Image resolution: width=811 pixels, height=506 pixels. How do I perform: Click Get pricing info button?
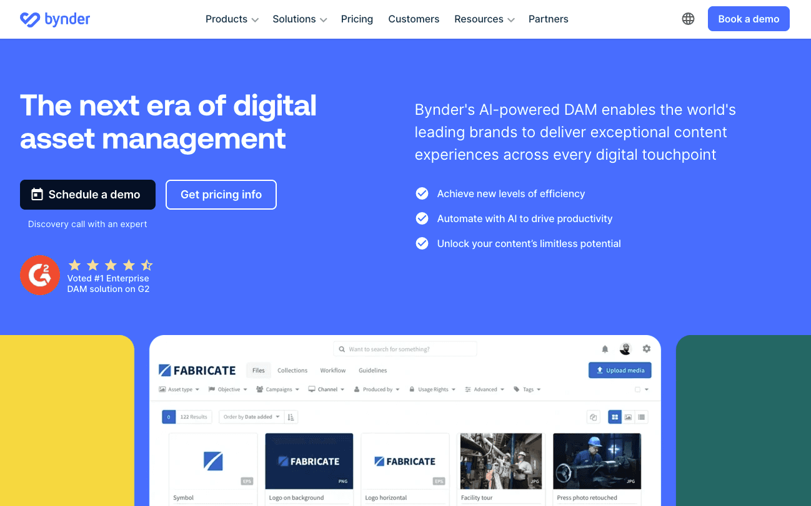pyautogui.click(x=221, y=195)
